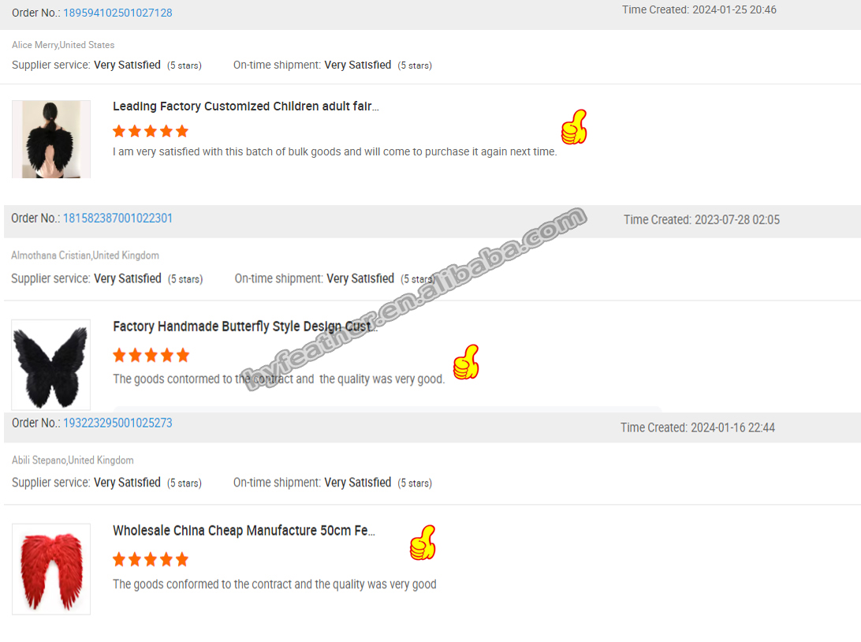Click Time Created 2024-01-25 20:46 label
Viewport: 861px width, 642px height.
pyautogui.click(x=699, y=10)
